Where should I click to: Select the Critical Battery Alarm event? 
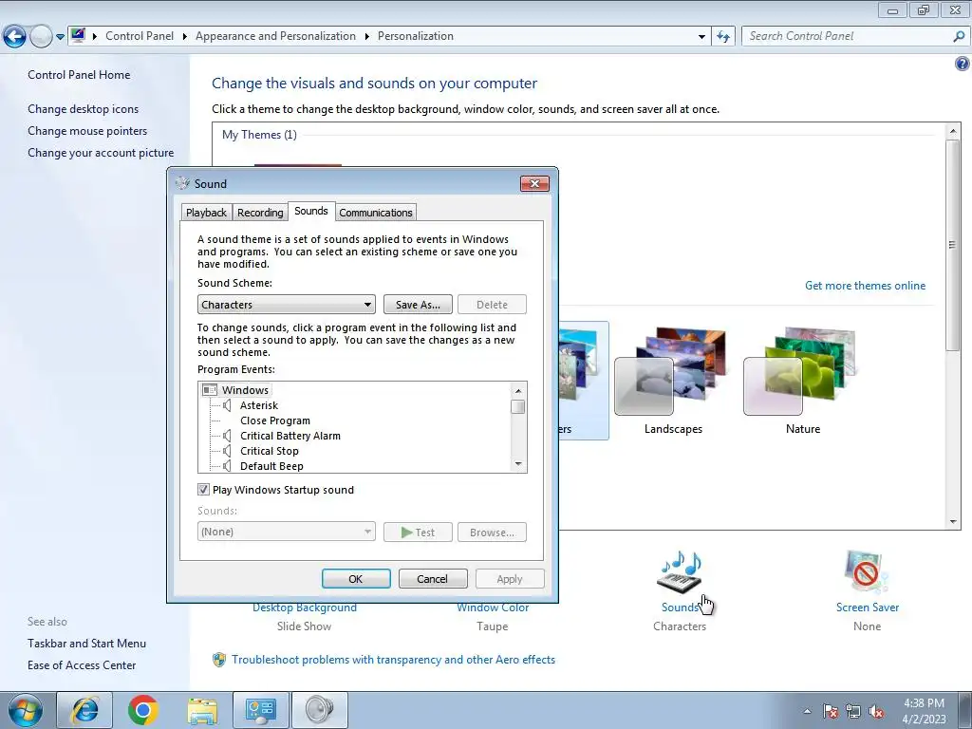(x=290, y=436)
